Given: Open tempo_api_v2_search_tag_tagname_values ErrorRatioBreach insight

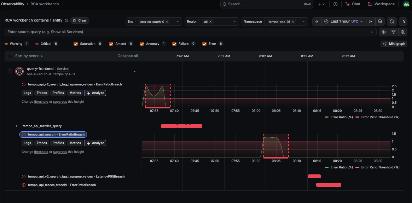Looking at the screenshot, I should (x=75, y=84).
